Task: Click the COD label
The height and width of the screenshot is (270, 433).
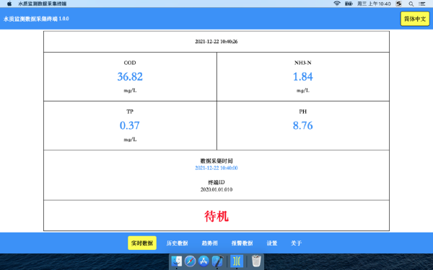Action: tap(130, 63)
